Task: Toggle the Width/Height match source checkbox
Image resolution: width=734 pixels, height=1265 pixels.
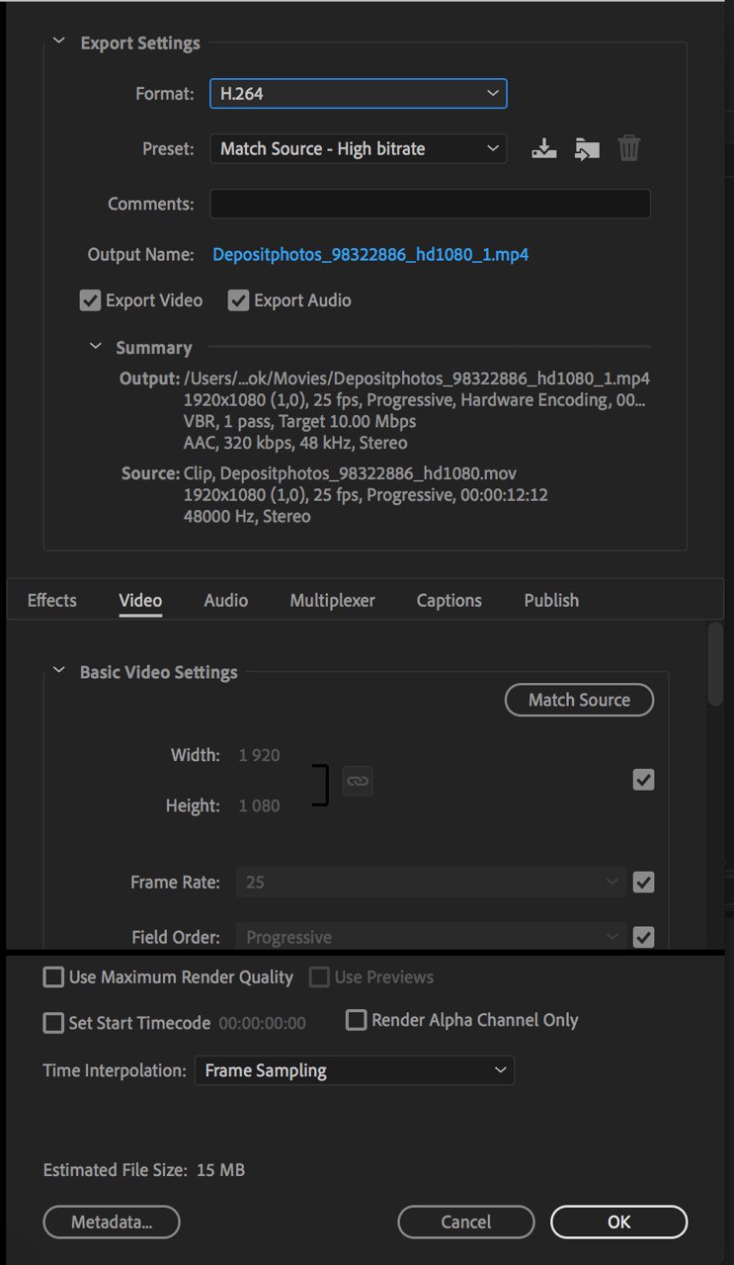Action: (643, 781)
